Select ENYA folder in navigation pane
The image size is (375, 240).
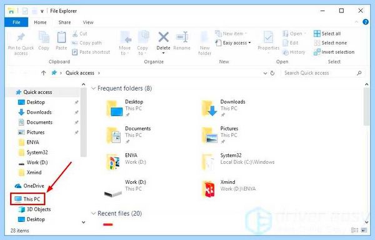tap(29, 142)
